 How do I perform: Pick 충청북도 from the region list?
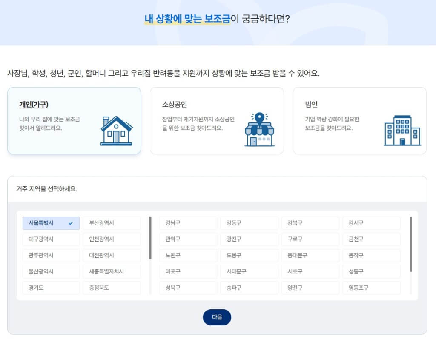pos(112,288)
